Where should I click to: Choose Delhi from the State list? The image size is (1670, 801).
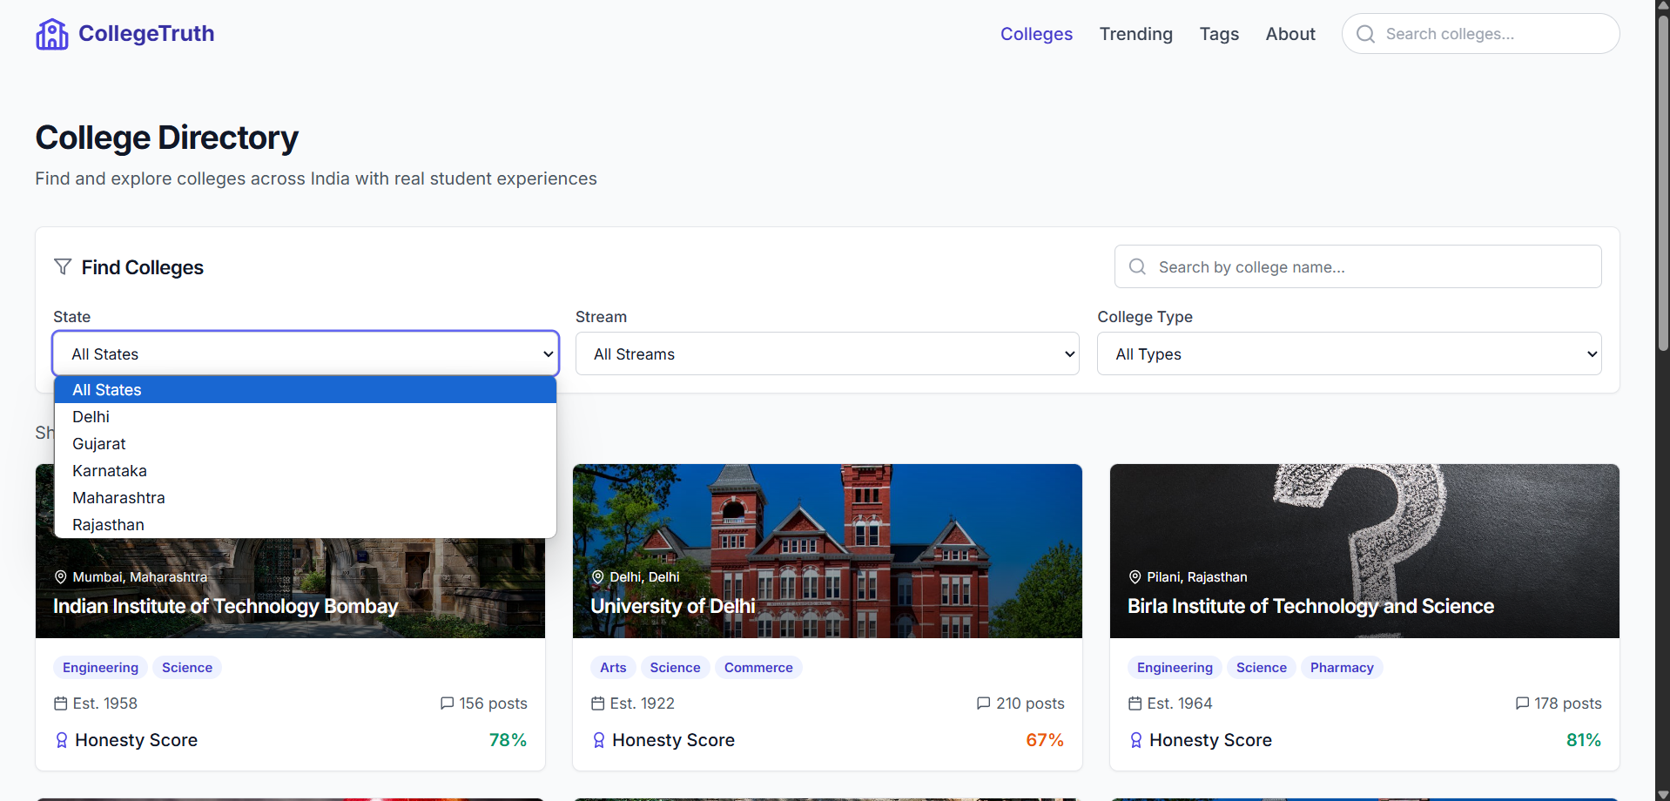pyautogui.click(x=306, y=417)
